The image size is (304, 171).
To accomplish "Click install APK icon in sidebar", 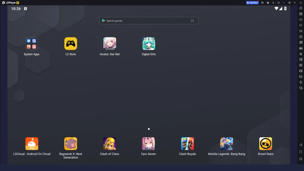I will (301, 48).
